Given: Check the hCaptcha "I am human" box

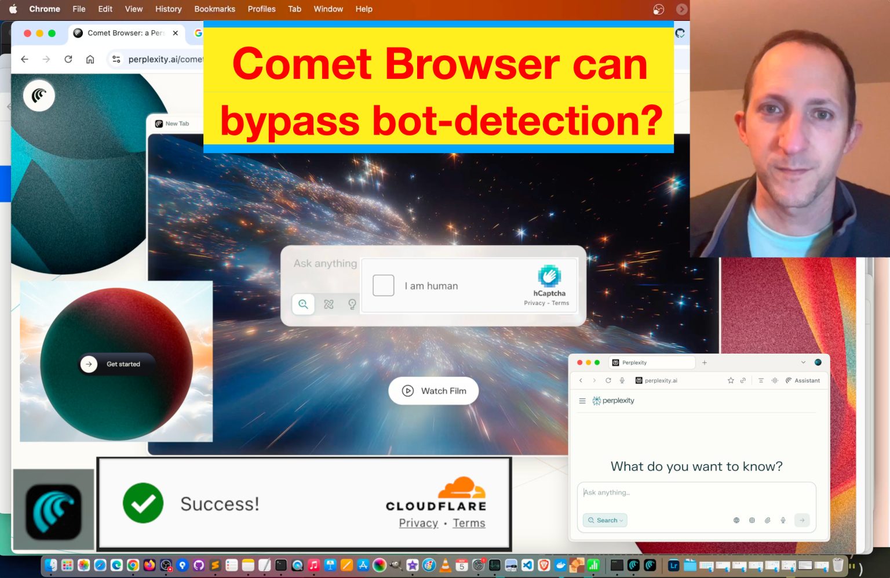Looking at the screenshot, I should (383, 285).
